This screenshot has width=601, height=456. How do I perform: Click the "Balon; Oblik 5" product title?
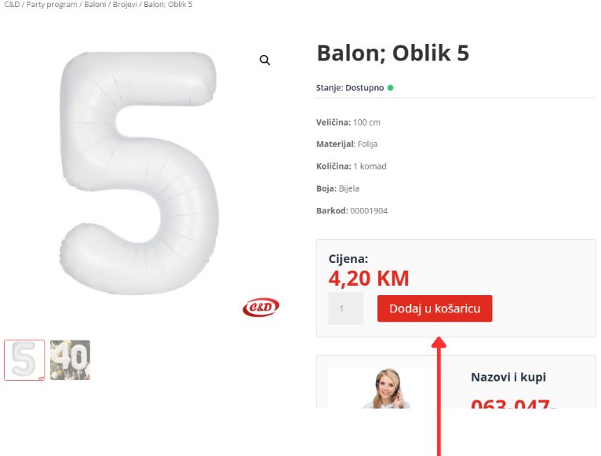pyautogui.click(x=392, y=53)
